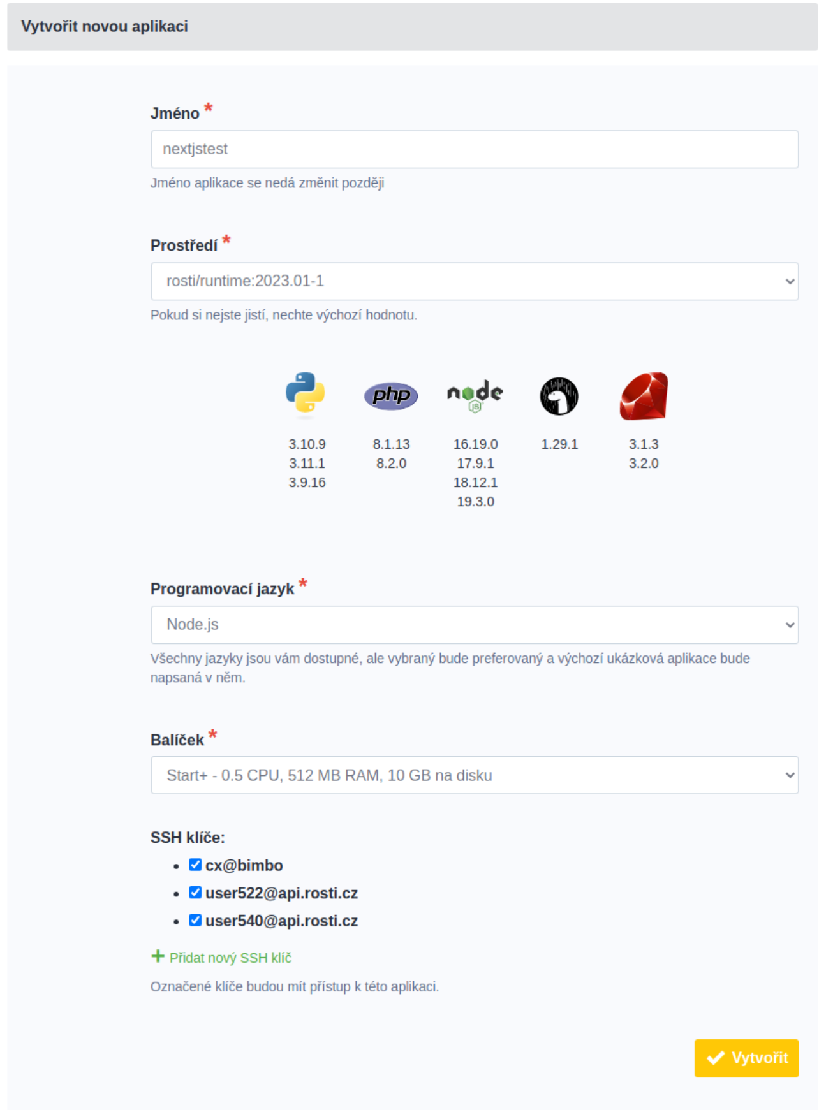This screenshot has height=1110, width=826.
Task: Click the green plus icon for SSH key
Action: click(x=158, y=956)
